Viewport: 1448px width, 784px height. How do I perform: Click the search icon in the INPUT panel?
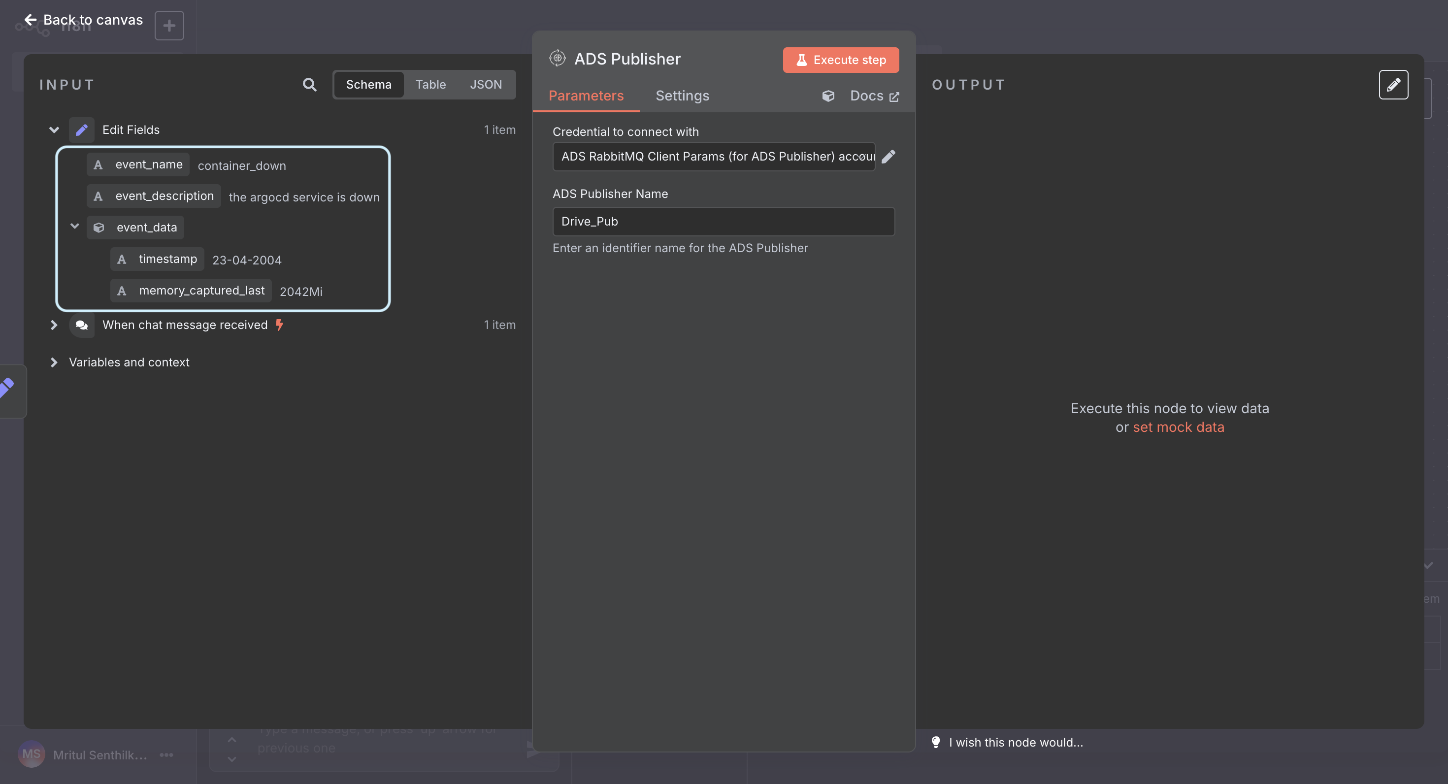pyautogui.click(x=310, y=84)
